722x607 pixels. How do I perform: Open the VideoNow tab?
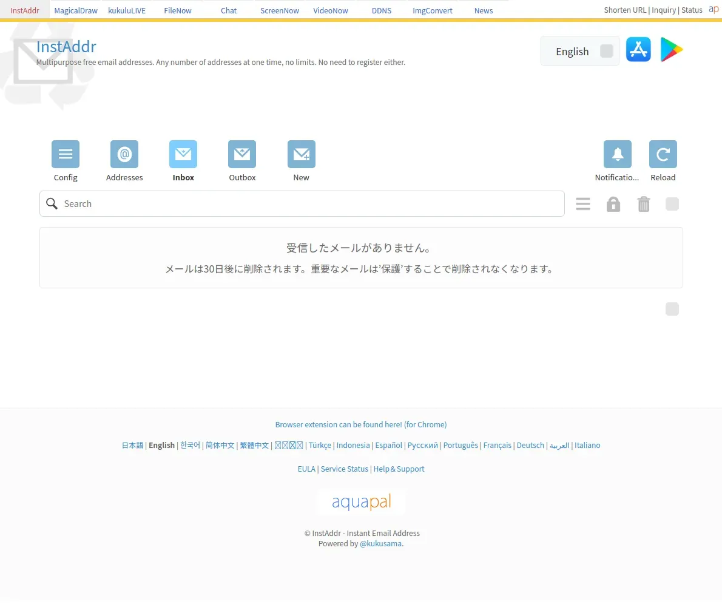point(331,10)
